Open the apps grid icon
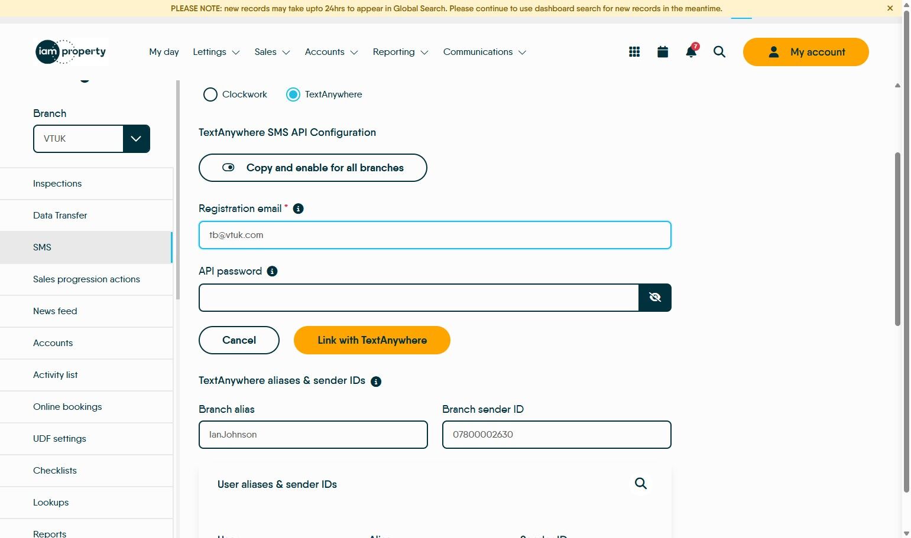This screenshot has width=911, height=538. click(634, 52)
